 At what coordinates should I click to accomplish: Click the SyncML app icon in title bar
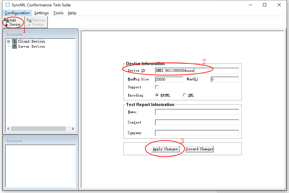point(8,5)
